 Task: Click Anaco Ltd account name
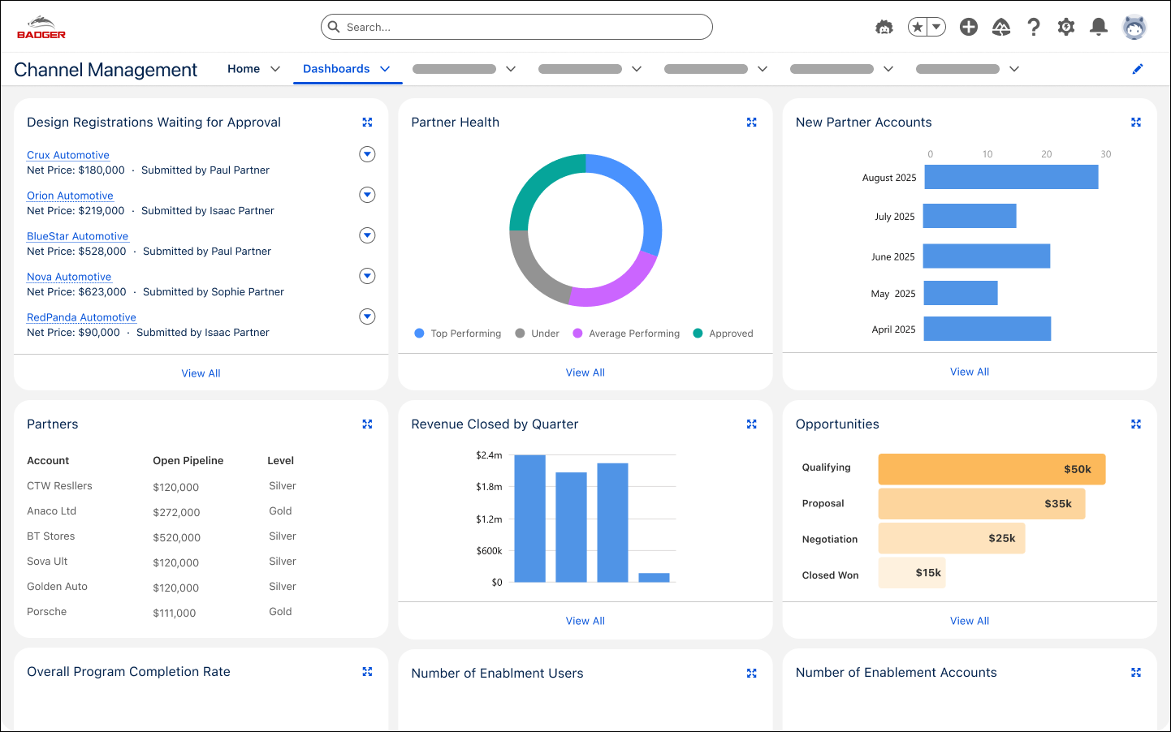pos(51,511)
